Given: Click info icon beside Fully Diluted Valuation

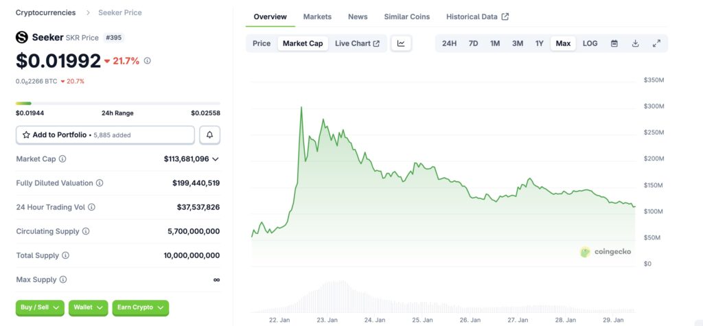Looking at the screenshot, I should tap(100, 183).
